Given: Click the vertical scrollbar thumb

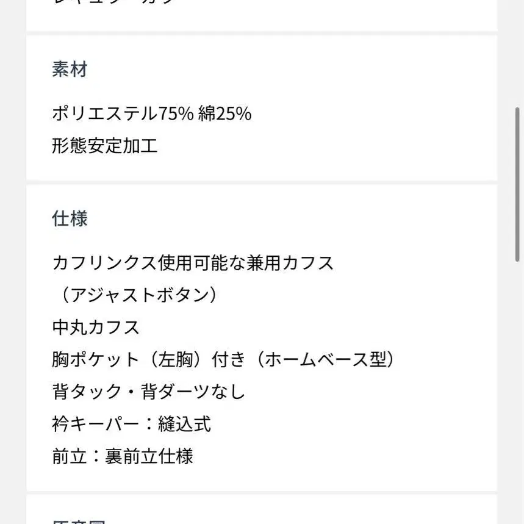Looking at the screenshot, I should point(518,183).
